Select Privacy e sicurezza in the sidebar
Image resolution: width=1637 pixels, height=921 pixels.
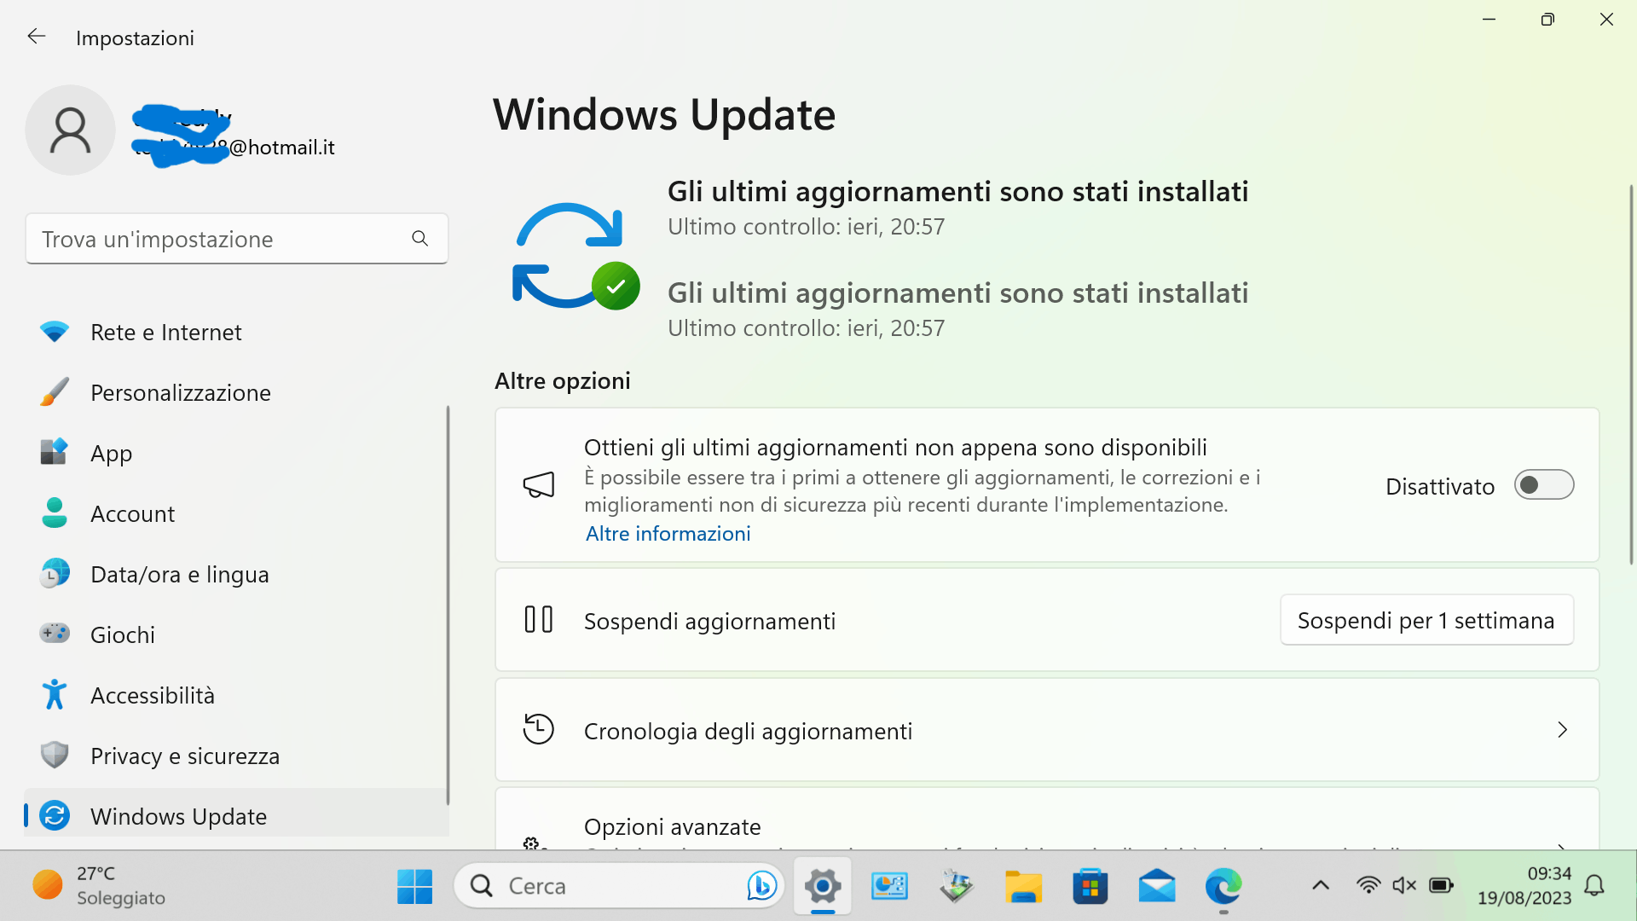[185, 756]
